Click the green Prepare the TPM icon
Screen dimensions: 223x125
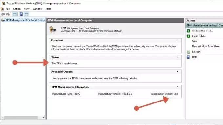coord(188,31)
